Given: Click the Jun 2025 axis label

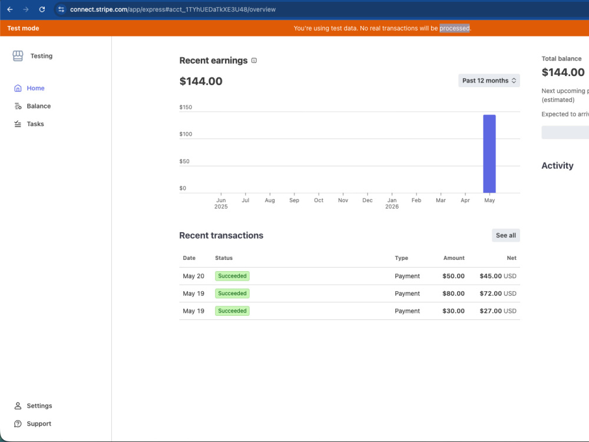Looking at the screenshot, I should point(221,203).
